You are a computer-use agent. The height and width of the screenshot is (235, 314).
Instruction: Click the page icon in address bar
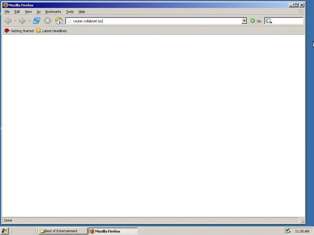(69, 21)
